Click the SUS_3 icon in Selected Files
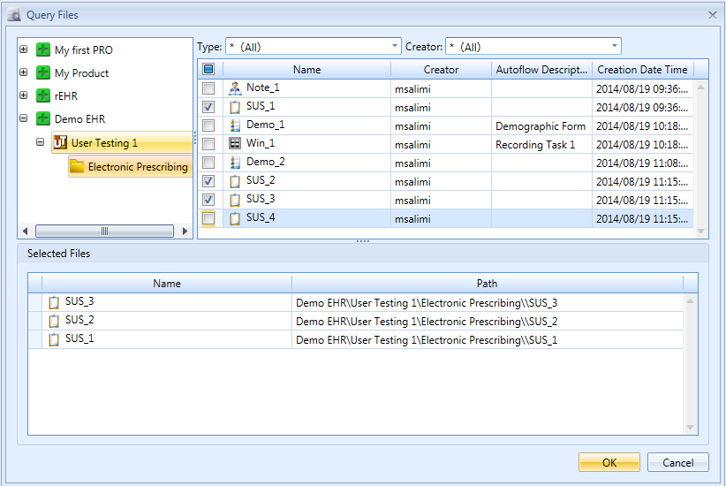The height and width of the screenshot is (486, 726). point(54,302)
